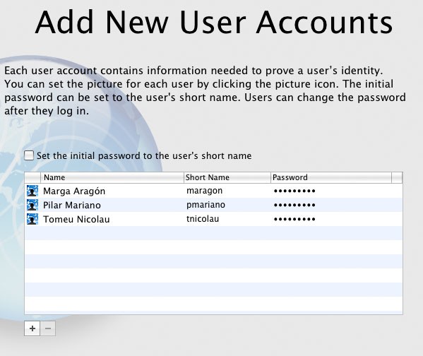
Task: Click short name pmariano cell
Action: point(205,205)
